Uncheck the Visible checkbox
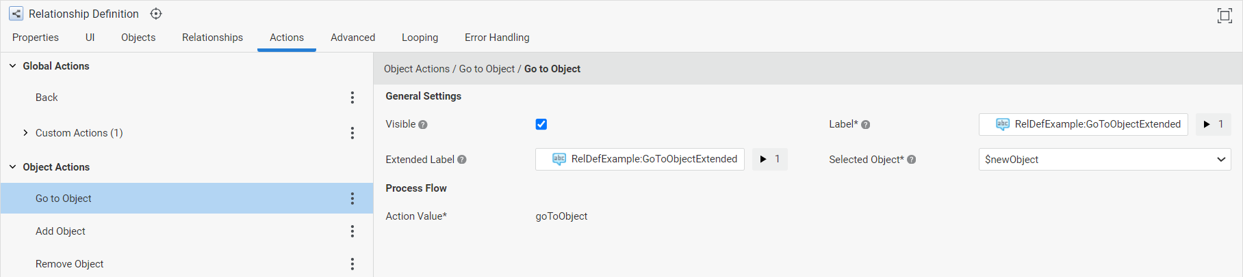 541,124
